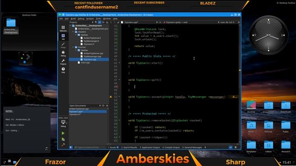The image size is (296, 166).
Task: Open the Projects pane view dropdown
Action: (92, 22)
